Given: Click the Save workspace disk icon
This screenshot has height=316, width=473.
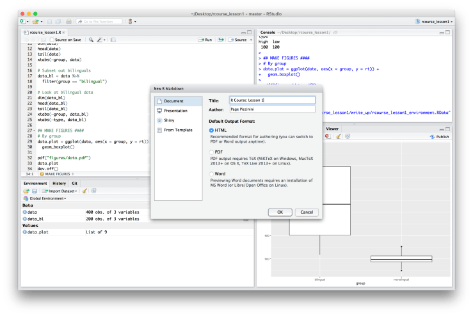Looking at the screenshot, I should [x=35, y=191].
